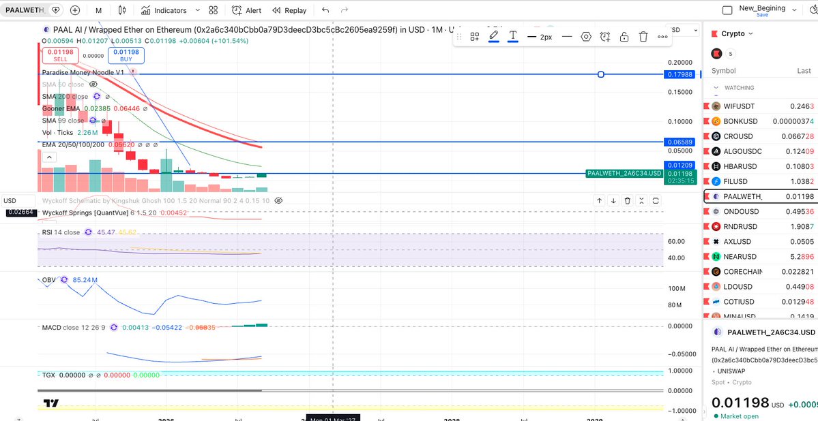Image resolution: width=818 pixels, height=421 pixels.
Task: Select the S list filter chip
Action: pyautogui.click(x=731, y=53)
